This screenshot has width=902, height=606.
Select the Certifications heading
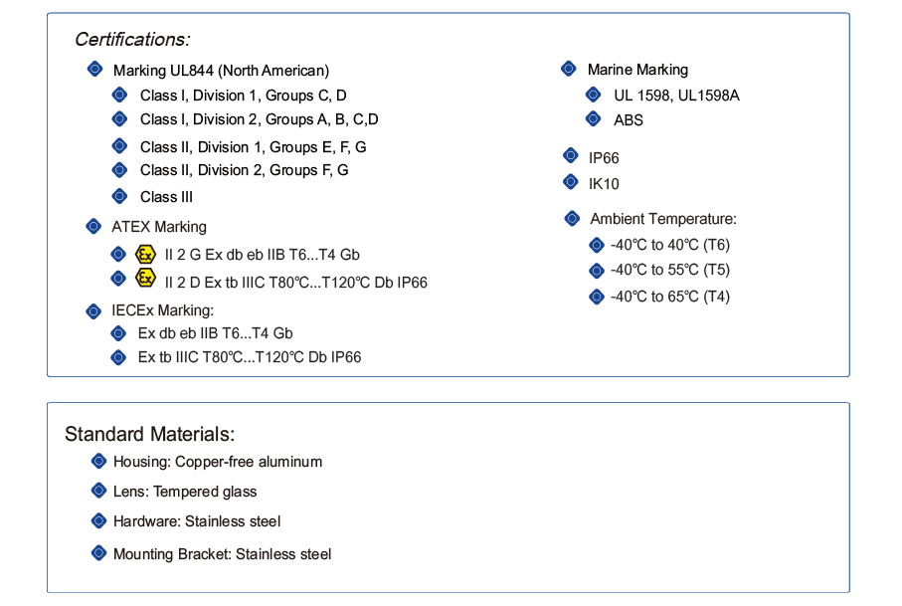click(x=132, y=39)
